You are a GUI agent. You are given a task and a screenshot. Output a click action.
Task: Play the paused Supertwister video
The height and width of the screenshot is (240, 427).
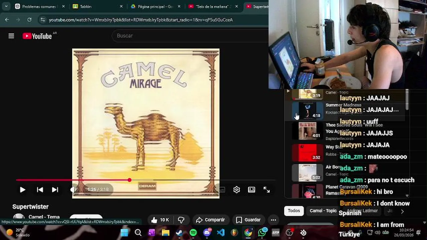pos(22,190)
